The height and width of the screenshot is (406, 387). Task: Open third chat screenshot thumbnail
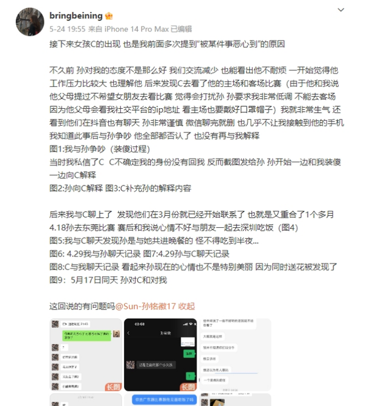tap(235, 355)
